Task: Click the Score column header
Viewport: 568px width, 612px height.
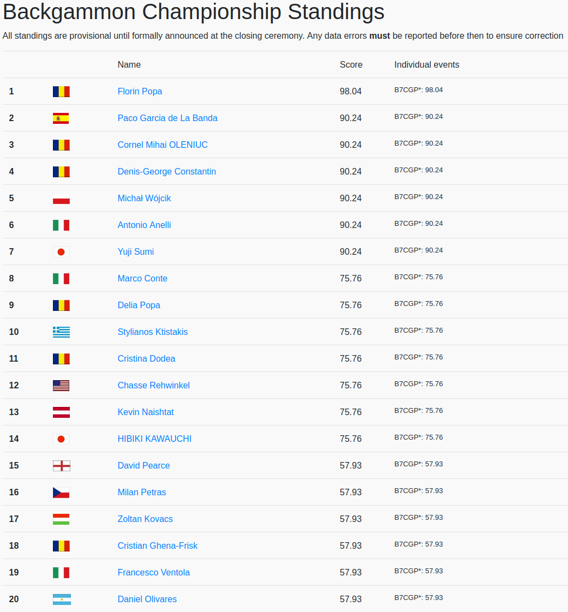Action: point(351,65)
